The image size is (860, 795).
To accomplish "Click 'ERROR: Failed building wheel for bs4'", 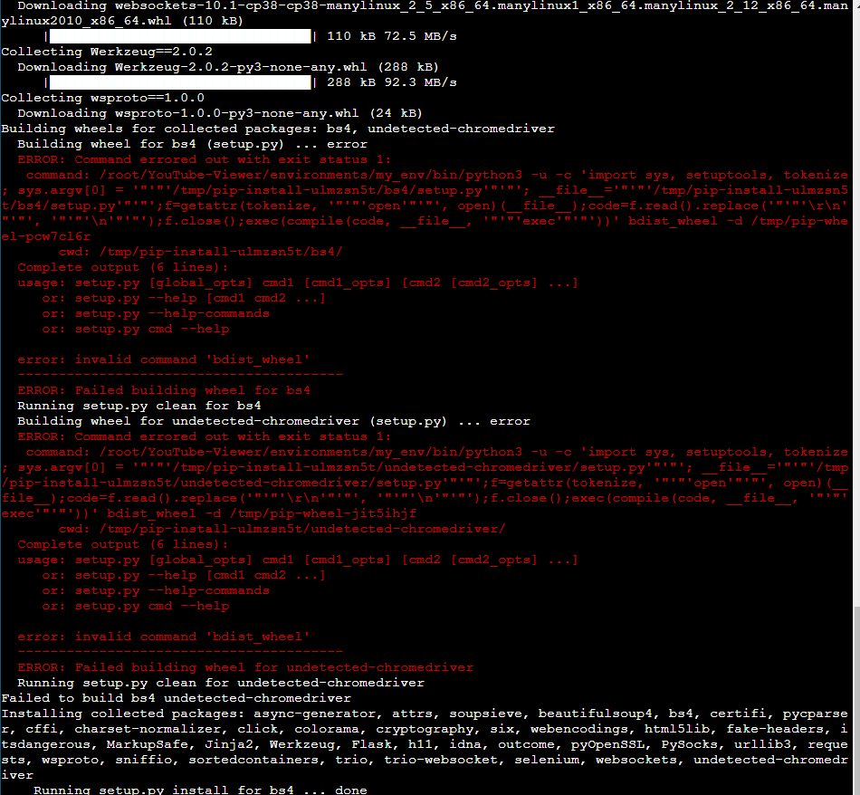I will point(164,390).
